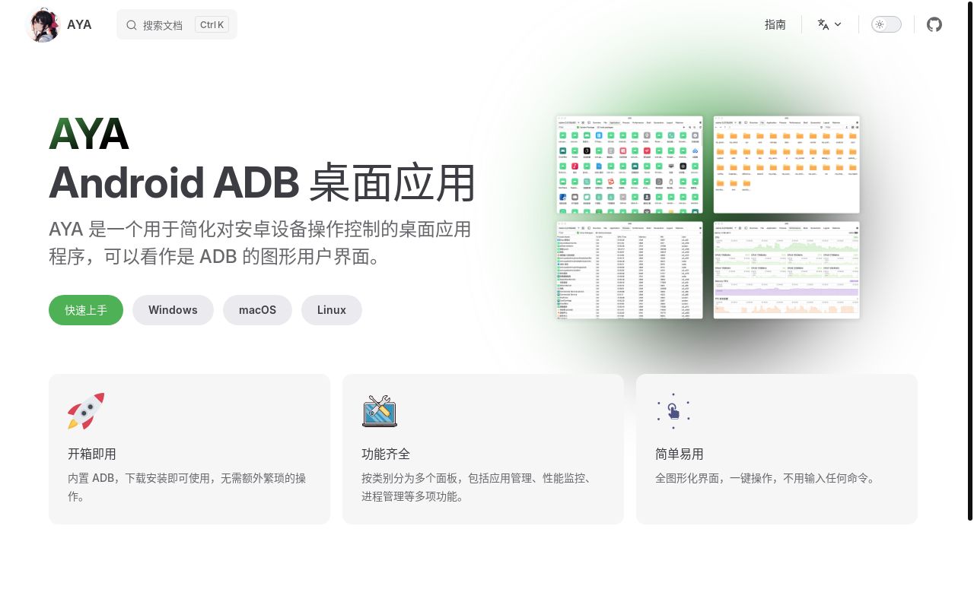The width and height of the screenshot is (974, 608).
Task: Click the search magnifier icon
Action: (132, 24)
